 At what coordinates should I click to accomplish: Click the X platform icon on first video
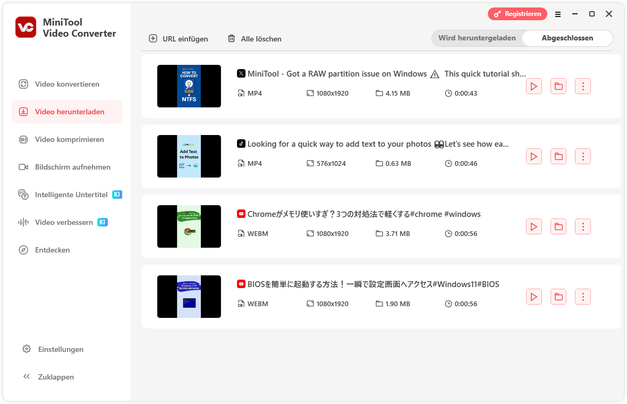point(241,73)
